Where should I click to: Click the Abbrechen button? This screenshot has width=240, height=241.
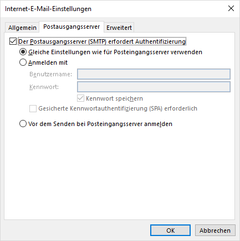click(215, 230)
